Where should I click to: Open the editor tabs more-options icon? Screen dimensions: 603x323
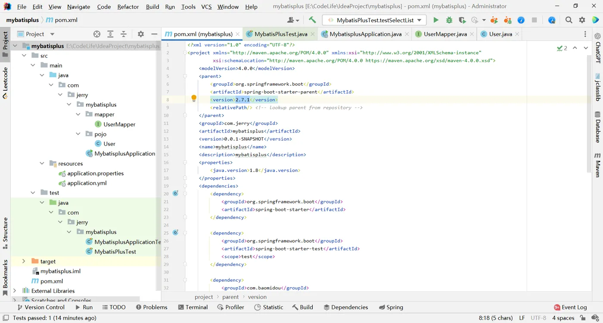point(585,34)
